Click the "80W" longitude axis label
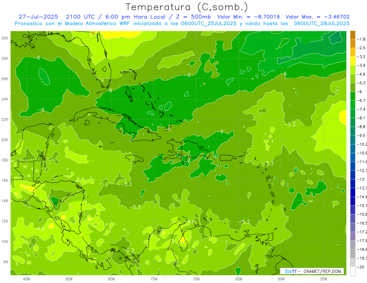 point(111,279)
